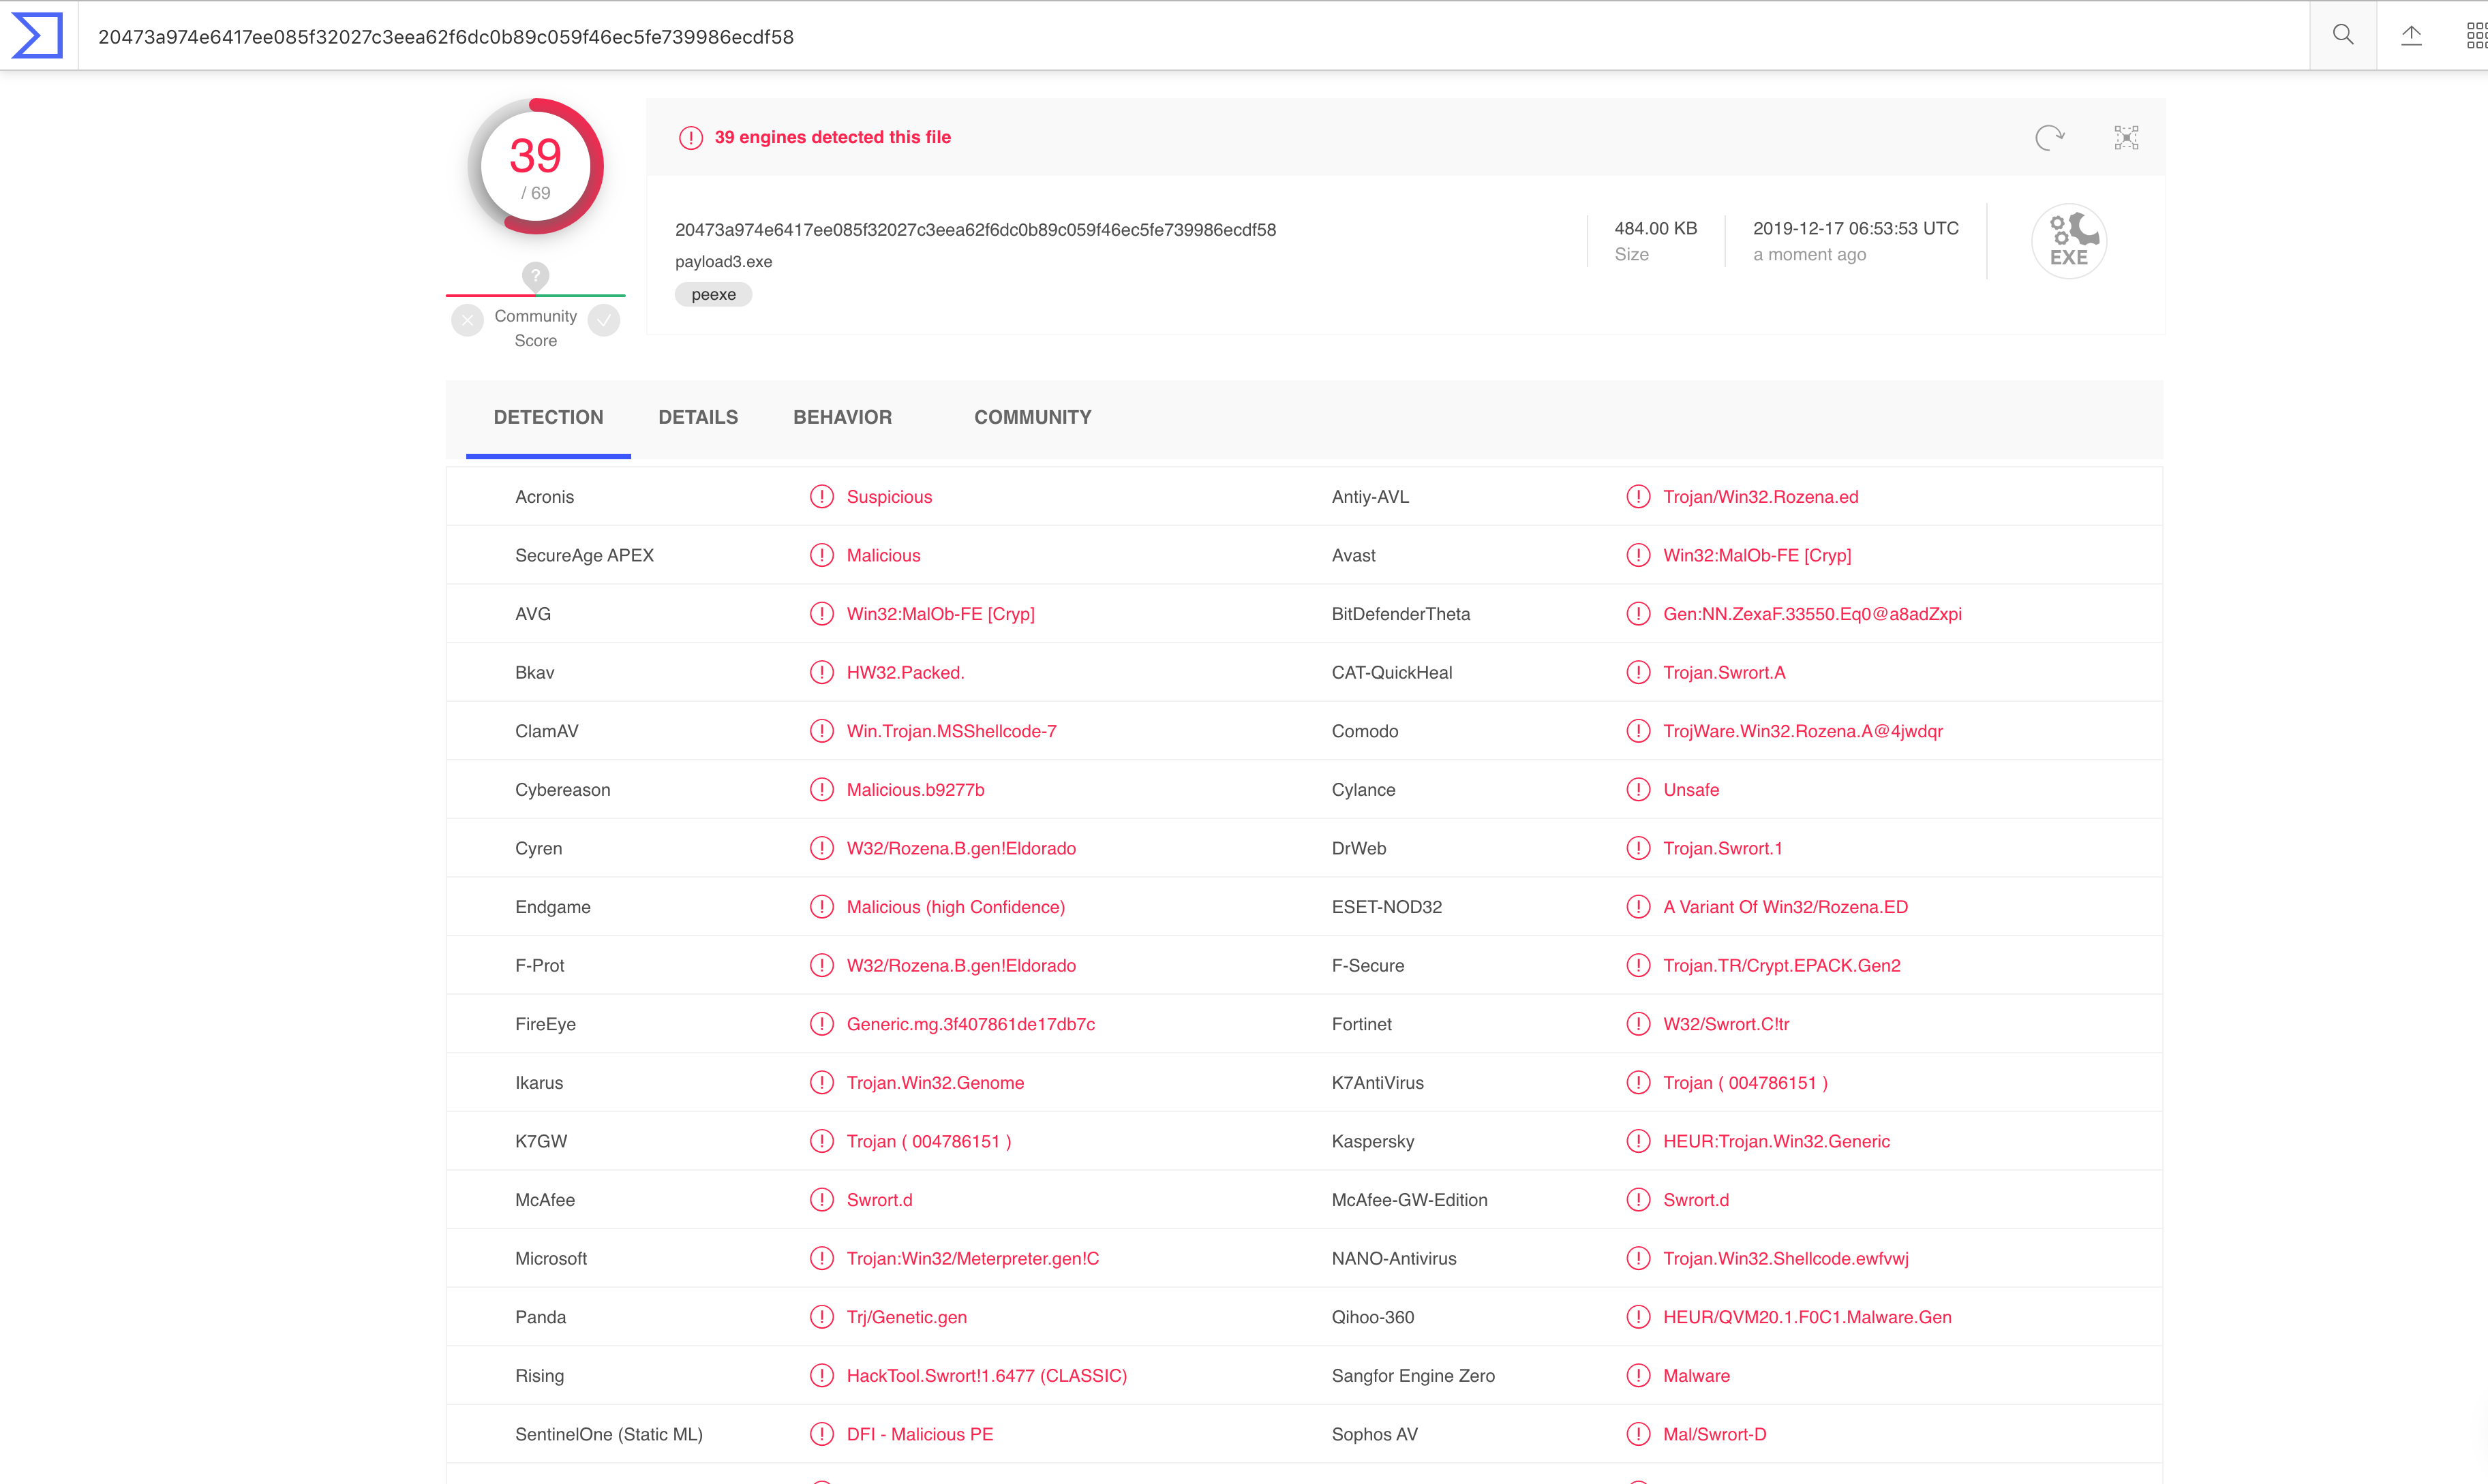Click the warning icon for FireEye detection
The height and width of the screenshot is (1484, 2488).
[821, 1024]
